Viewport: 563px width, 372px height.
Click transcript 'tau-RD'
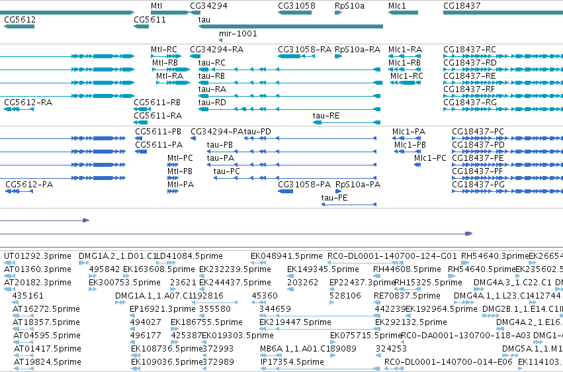pyautogui.click(x=212, y=103)
